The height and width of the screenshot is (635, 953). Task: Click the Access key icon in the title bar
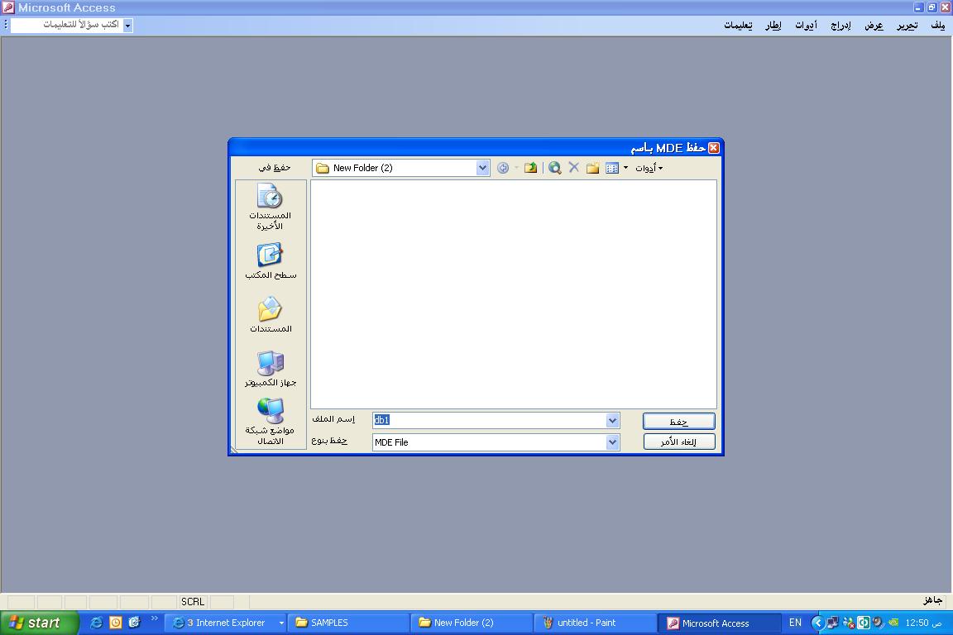[8, 7]
